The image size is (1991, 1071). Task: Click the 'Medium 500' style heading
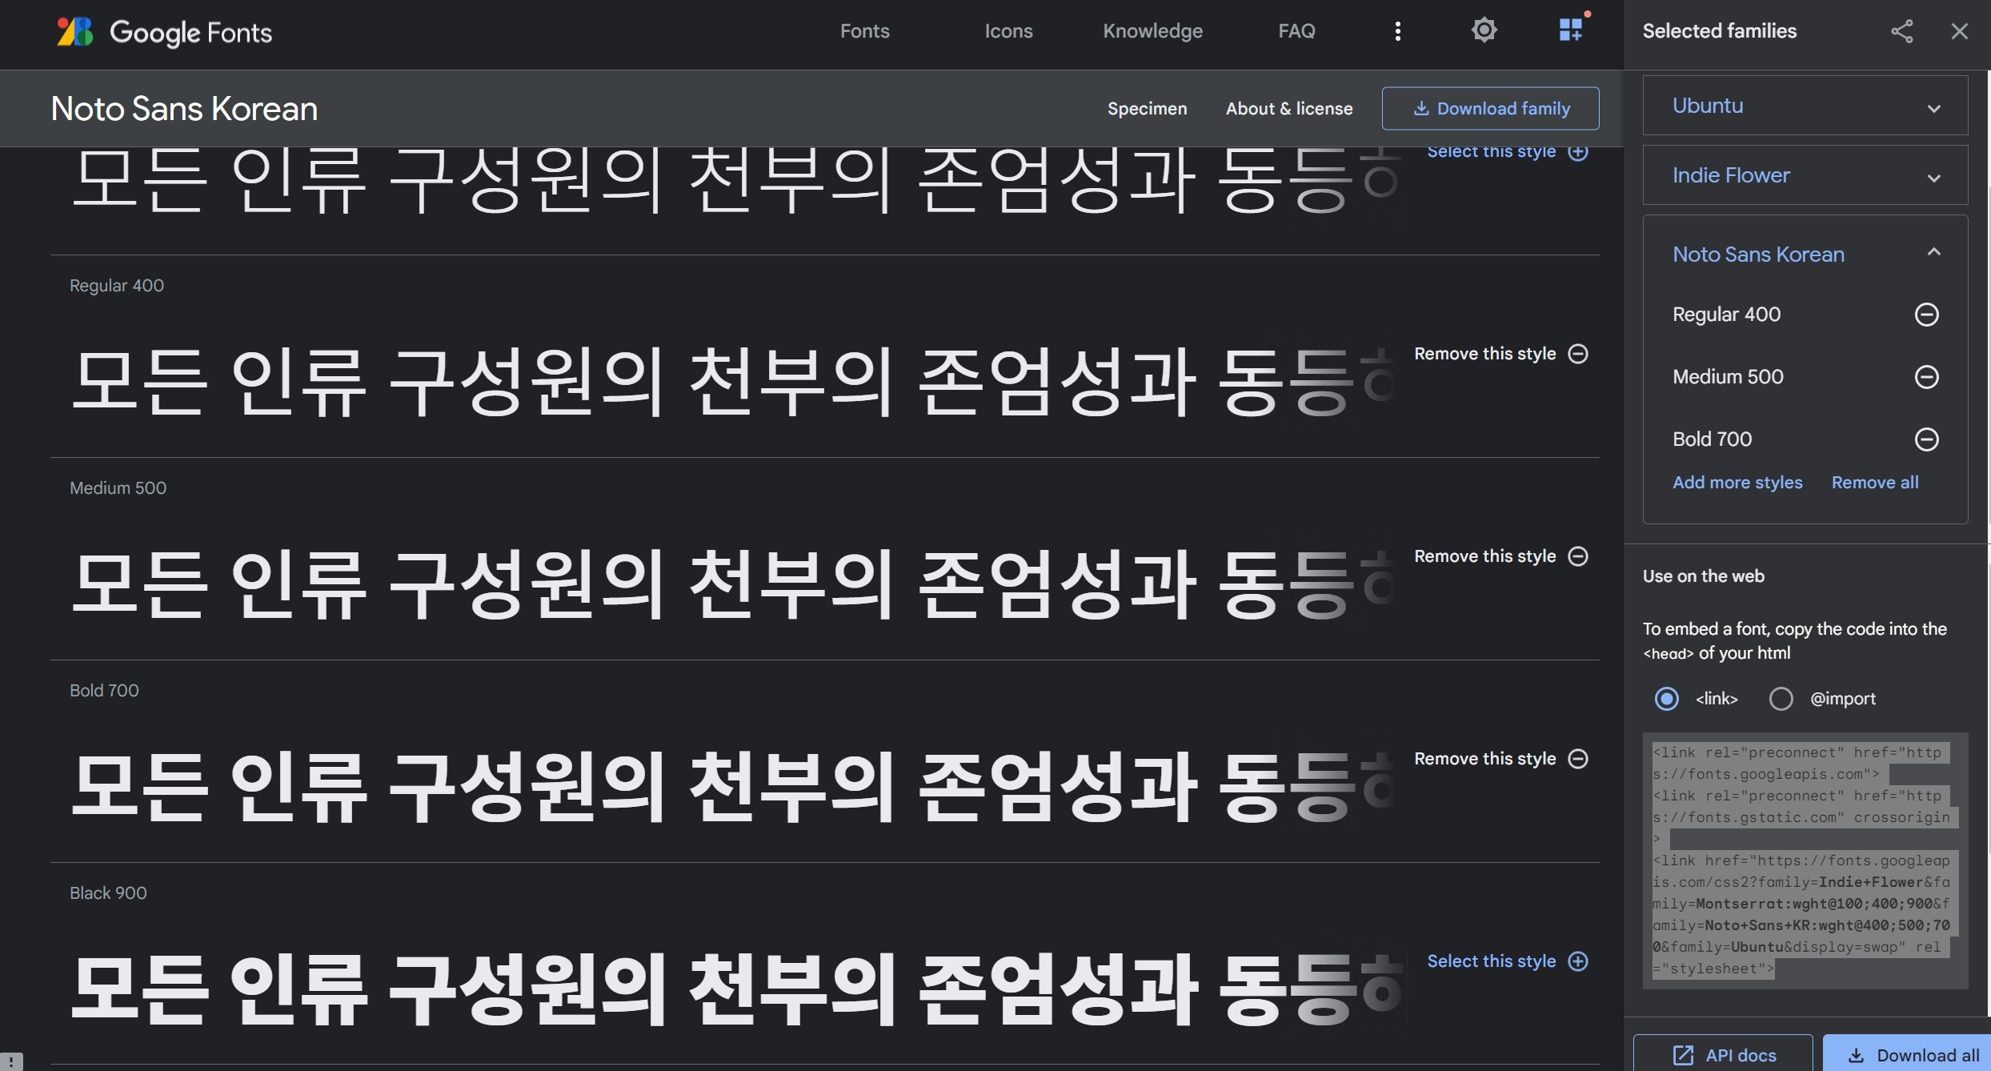[x=118, y=488]
